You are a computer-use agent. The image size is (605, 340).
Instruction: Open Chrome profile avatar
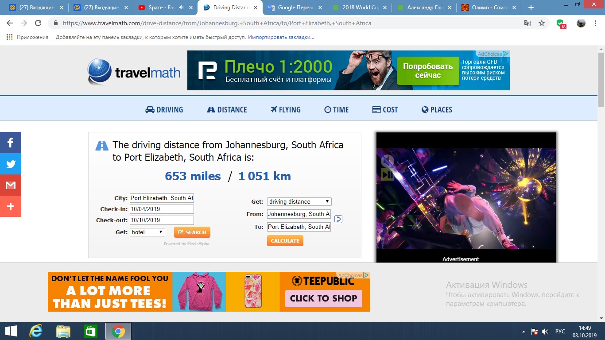click(581, 23)
